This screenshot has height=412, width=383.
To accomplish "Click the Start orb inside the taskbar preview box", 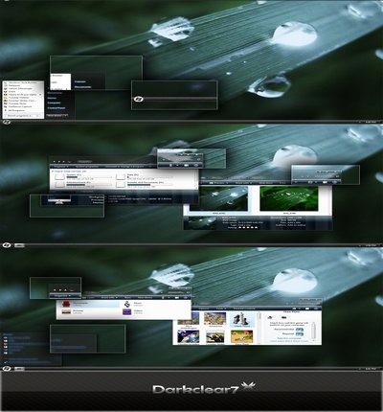I will [x=139, y=99].
